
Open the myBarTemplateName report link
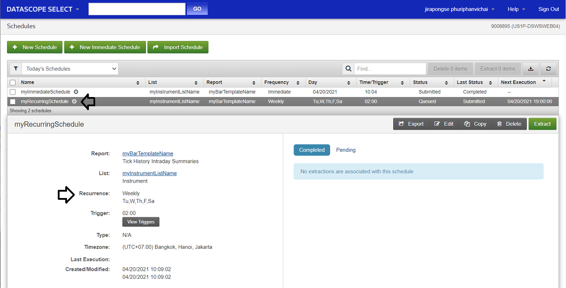click(148, 153)
